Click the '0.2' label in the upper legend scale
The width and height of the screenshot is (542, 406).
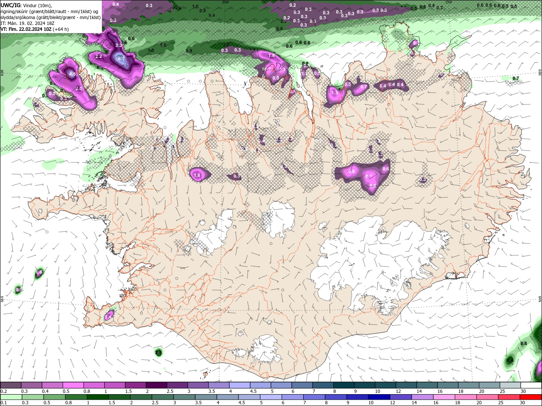click(4, 391)
